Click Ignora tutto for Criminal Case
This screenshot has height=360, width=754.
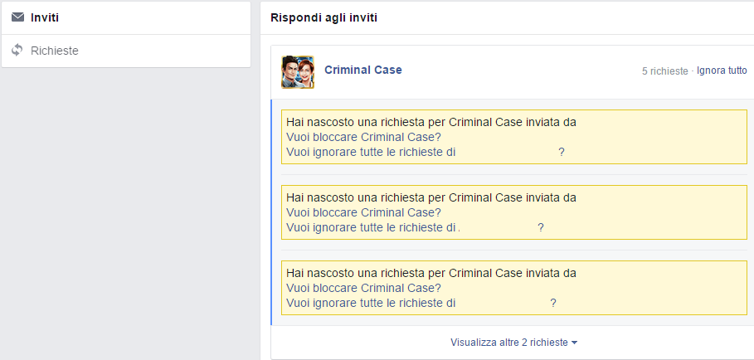pyautogui.click(x=722, y=71)
